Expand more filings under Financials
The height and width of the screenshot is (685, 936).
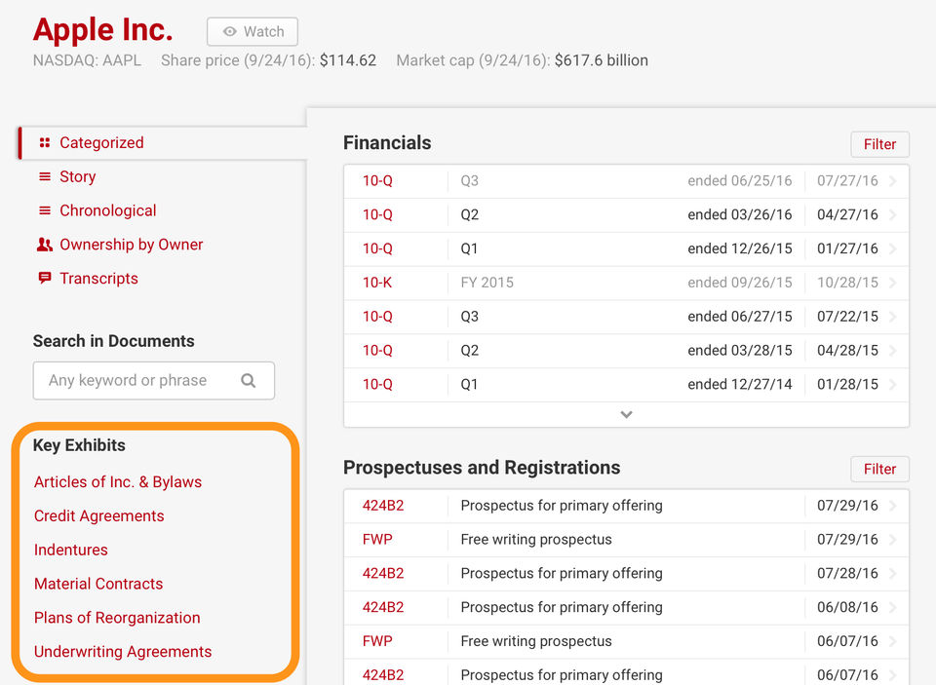coord(626,414)
